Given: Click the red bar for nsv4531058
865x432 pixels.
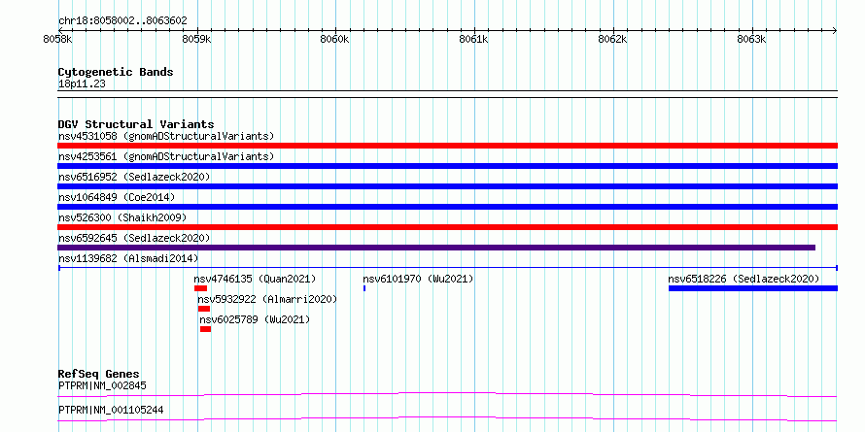Looking at the screenshot, I should [x=447, y=146].
